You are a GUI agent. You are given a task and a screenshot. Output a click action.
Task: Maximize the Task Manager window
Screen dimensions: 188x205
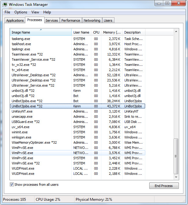(167, 3)
